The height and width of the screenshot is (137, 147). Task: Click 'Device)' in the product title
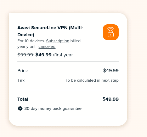point(26,35)
